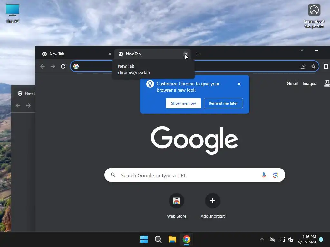
Task: Click the lightbulb icon in the Customize Chrome popup
Action: tap(150, 84)
